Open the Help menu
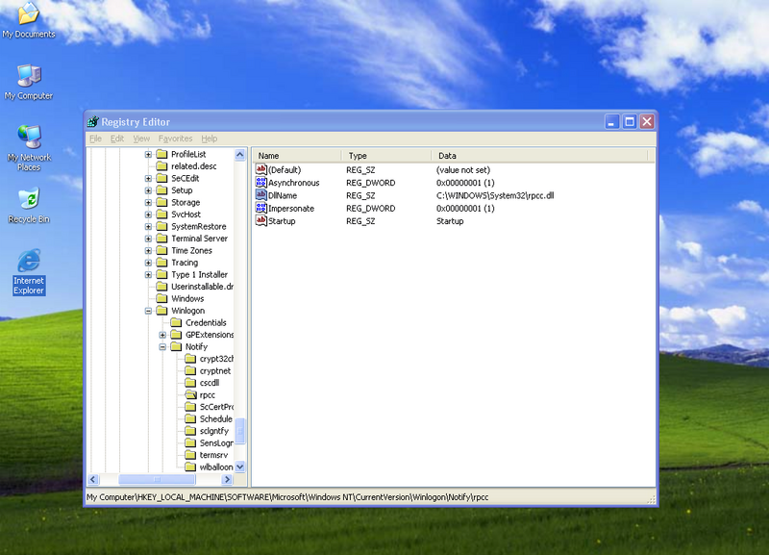The image size is (769, 555). (x=210, y=139)
